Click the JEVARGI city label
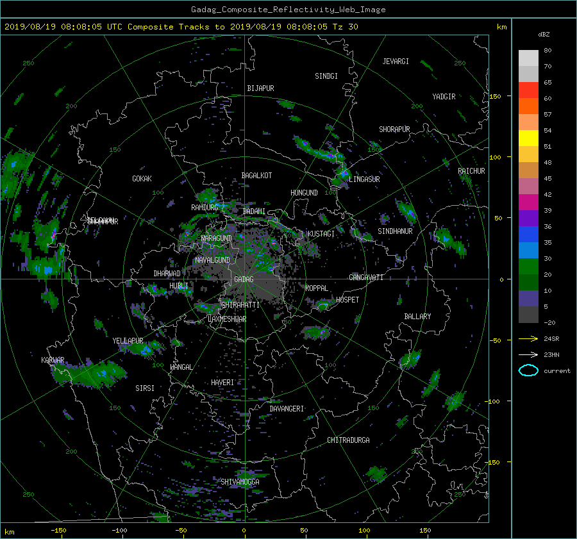 pos(396,62)
